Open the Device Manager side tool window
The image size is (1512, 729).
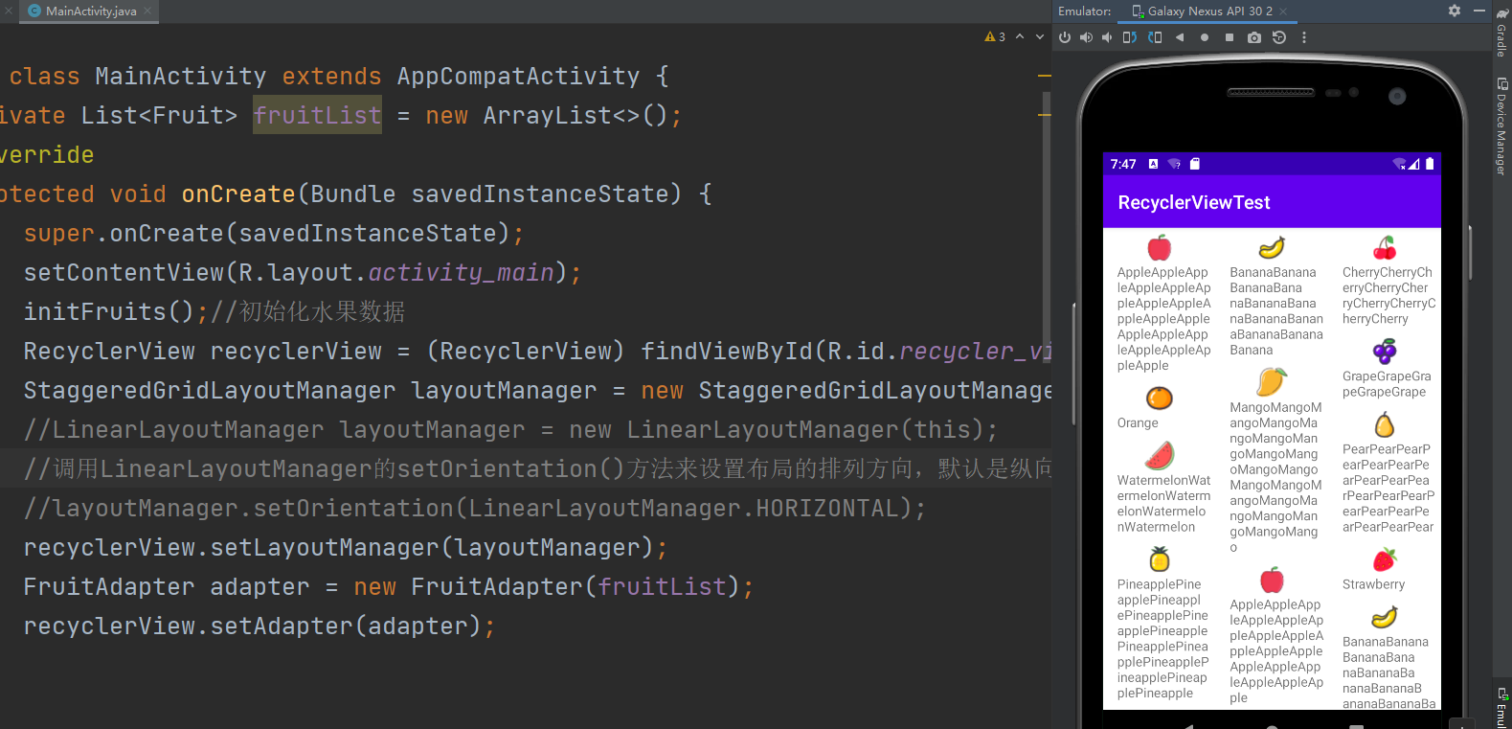[x=1501, y=125]
